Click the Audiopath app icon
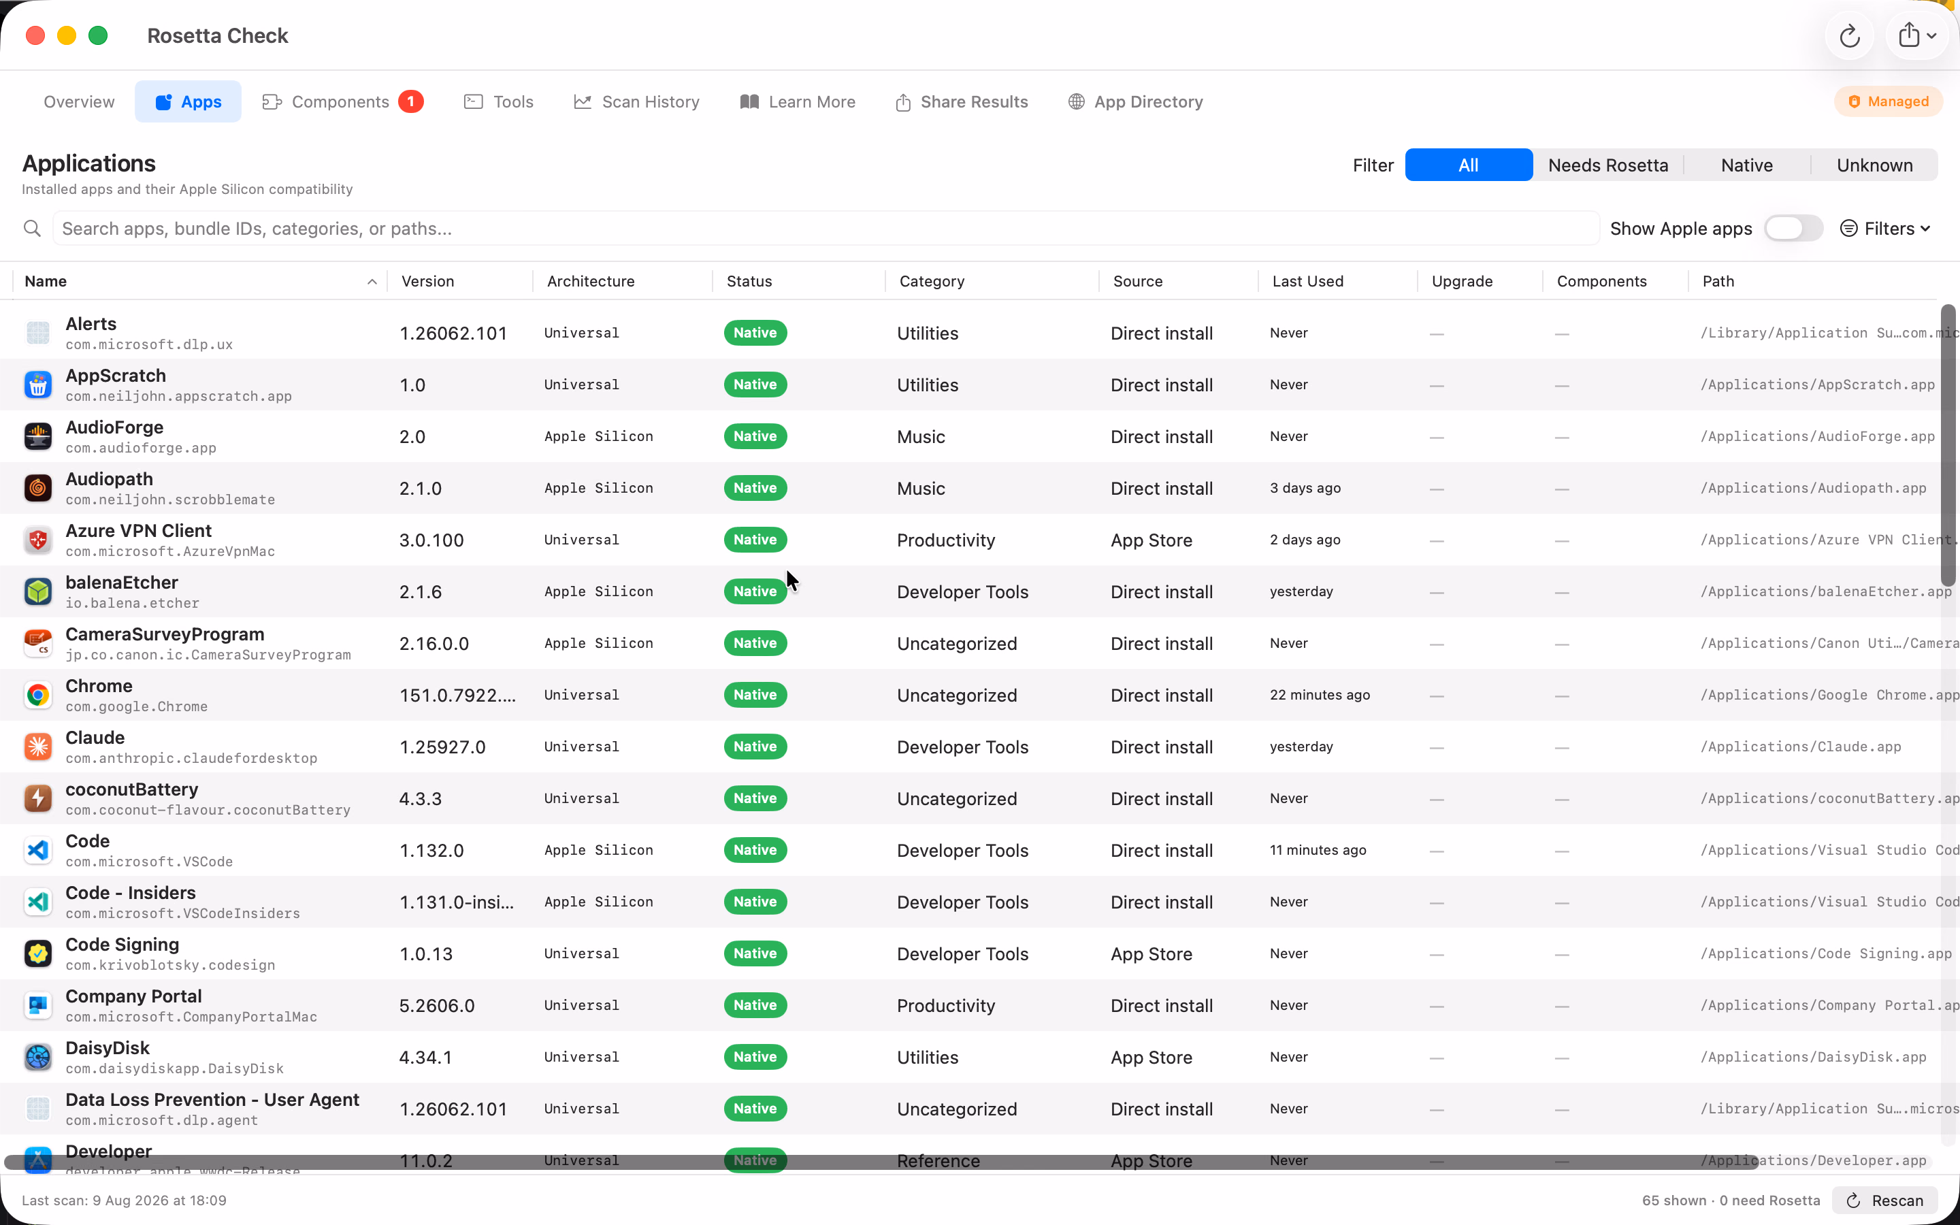 click(x=38, y=489)
